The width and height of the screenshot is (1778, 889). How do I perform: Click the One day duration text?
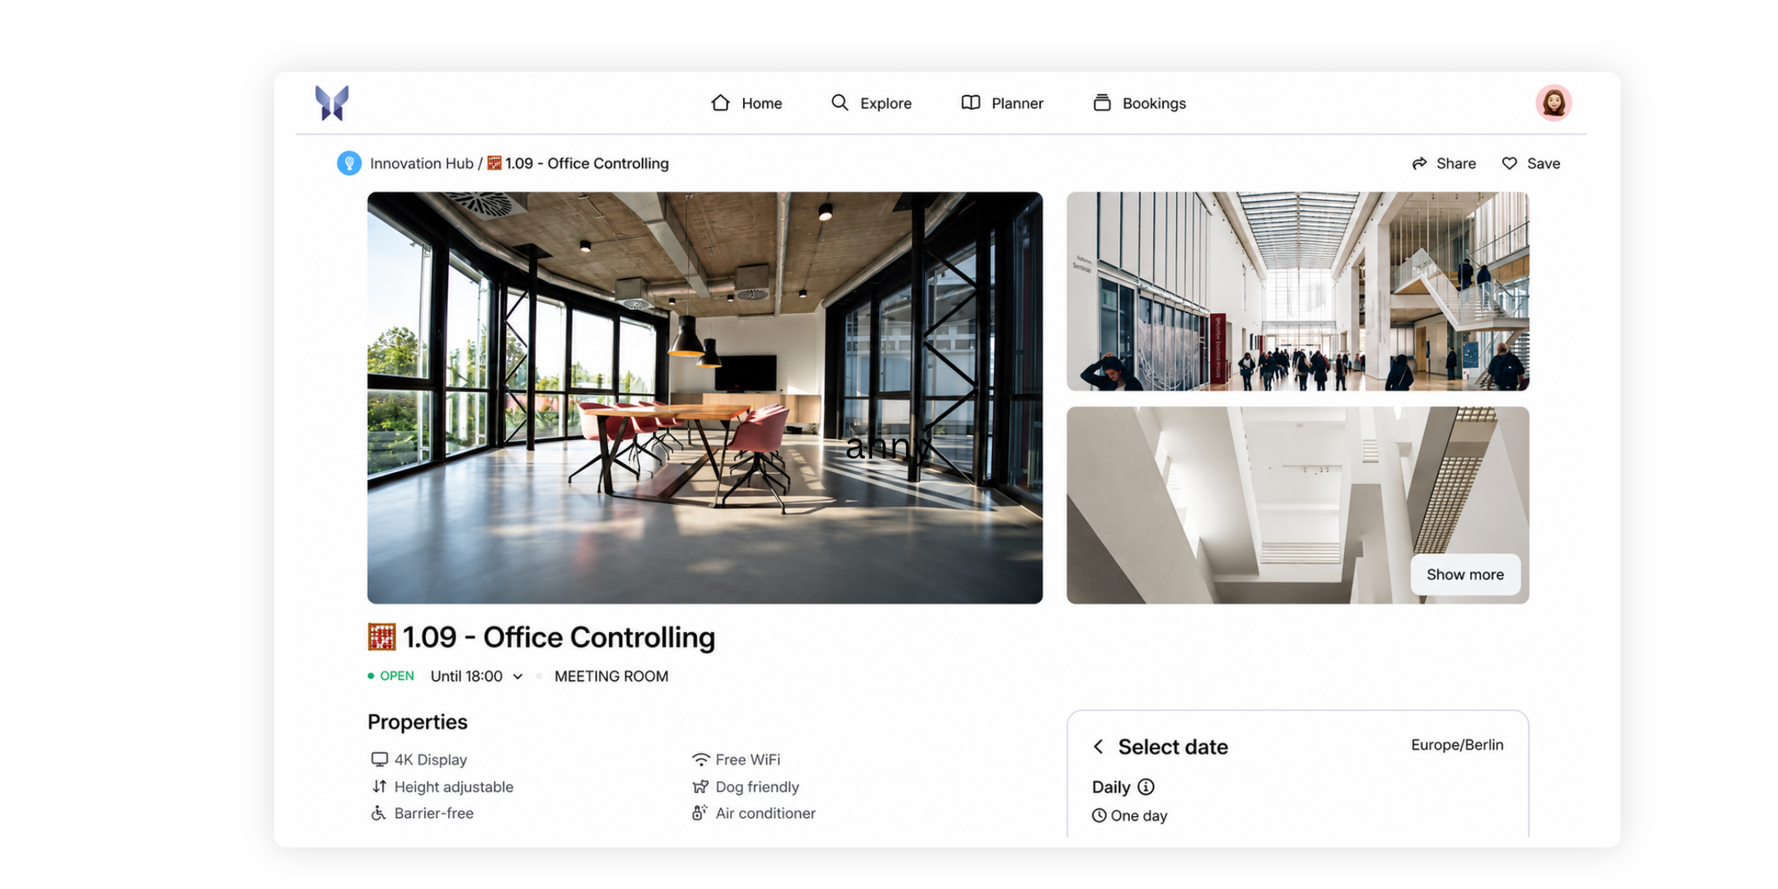[x=1139, y=815]
